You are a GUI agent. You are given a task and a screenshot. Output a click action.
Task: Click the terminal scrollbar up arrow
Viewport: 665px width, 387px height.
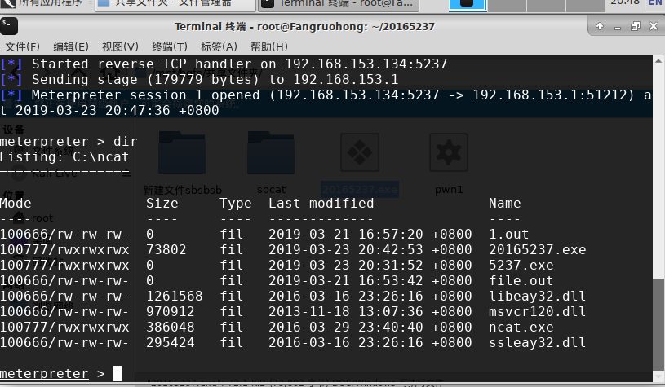click(x=658, y=61)
